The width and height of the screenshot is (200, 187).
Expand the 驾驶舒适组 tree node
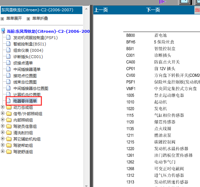coord(2,151)
